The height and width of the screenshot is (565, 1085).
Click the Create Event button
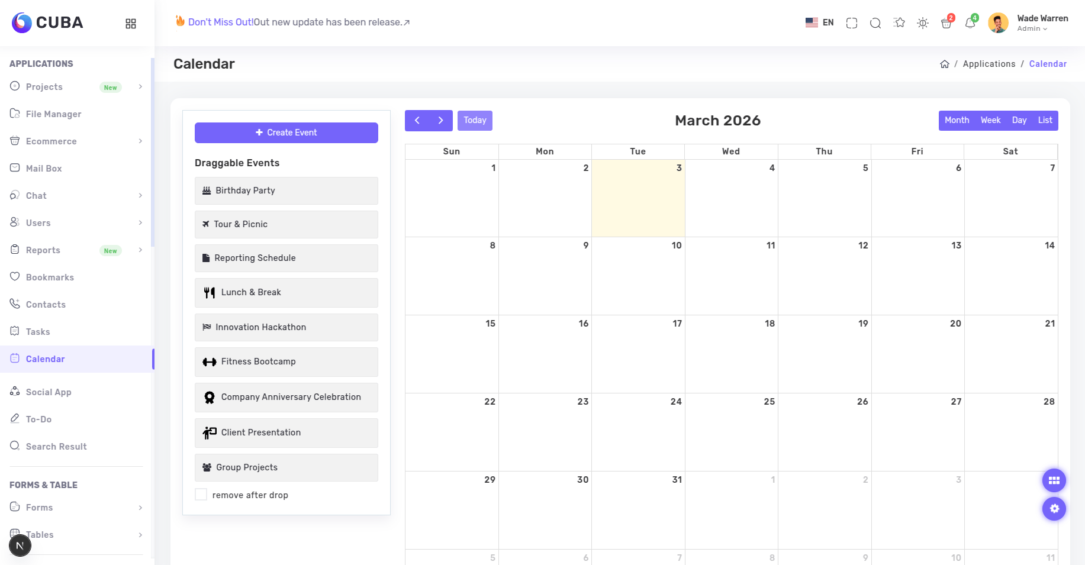click(286, 133)
